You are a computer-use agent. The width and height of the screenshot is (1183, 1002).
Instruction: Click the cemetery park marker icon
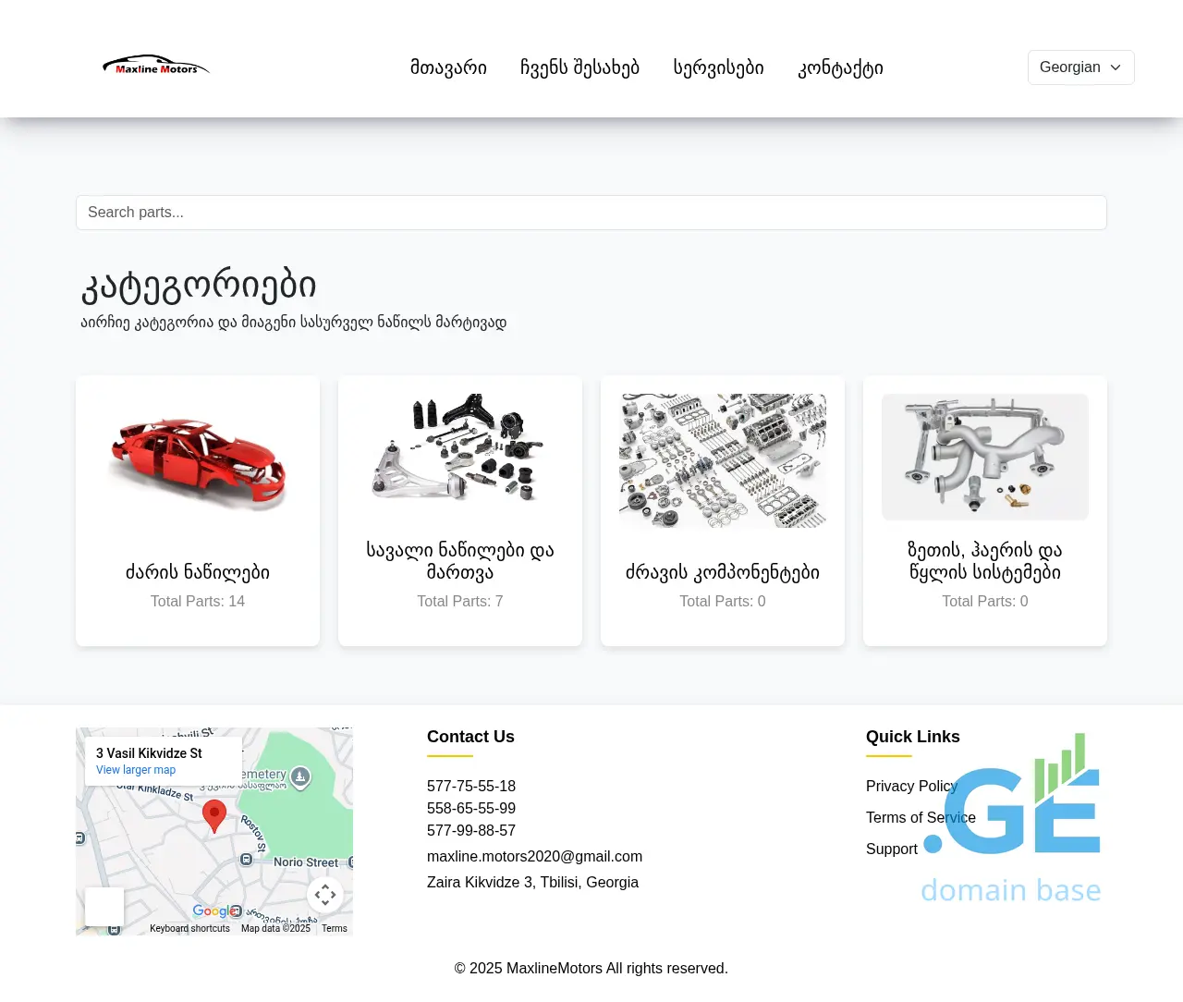[x=300, y=777]
